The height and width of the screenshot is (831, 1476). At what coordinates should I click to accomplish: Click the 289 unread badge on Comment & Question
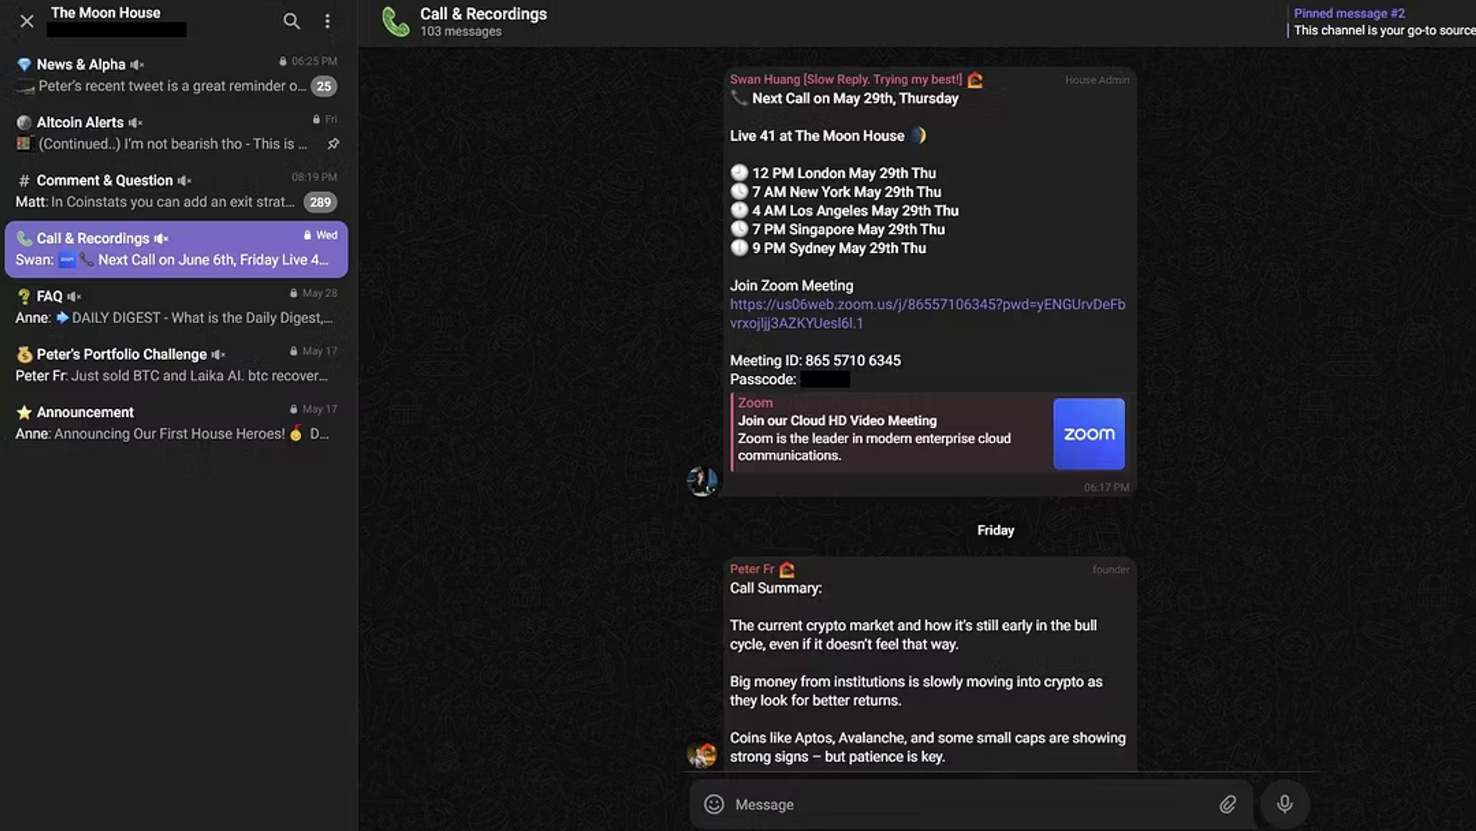tap(320, 202)
